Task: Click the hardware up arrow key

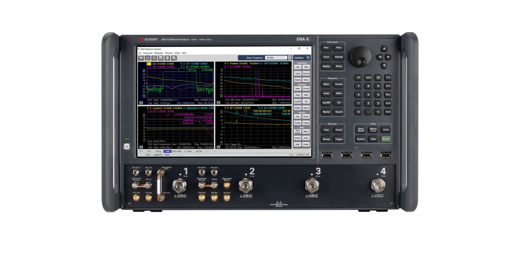Action: [x=384, y=48]
